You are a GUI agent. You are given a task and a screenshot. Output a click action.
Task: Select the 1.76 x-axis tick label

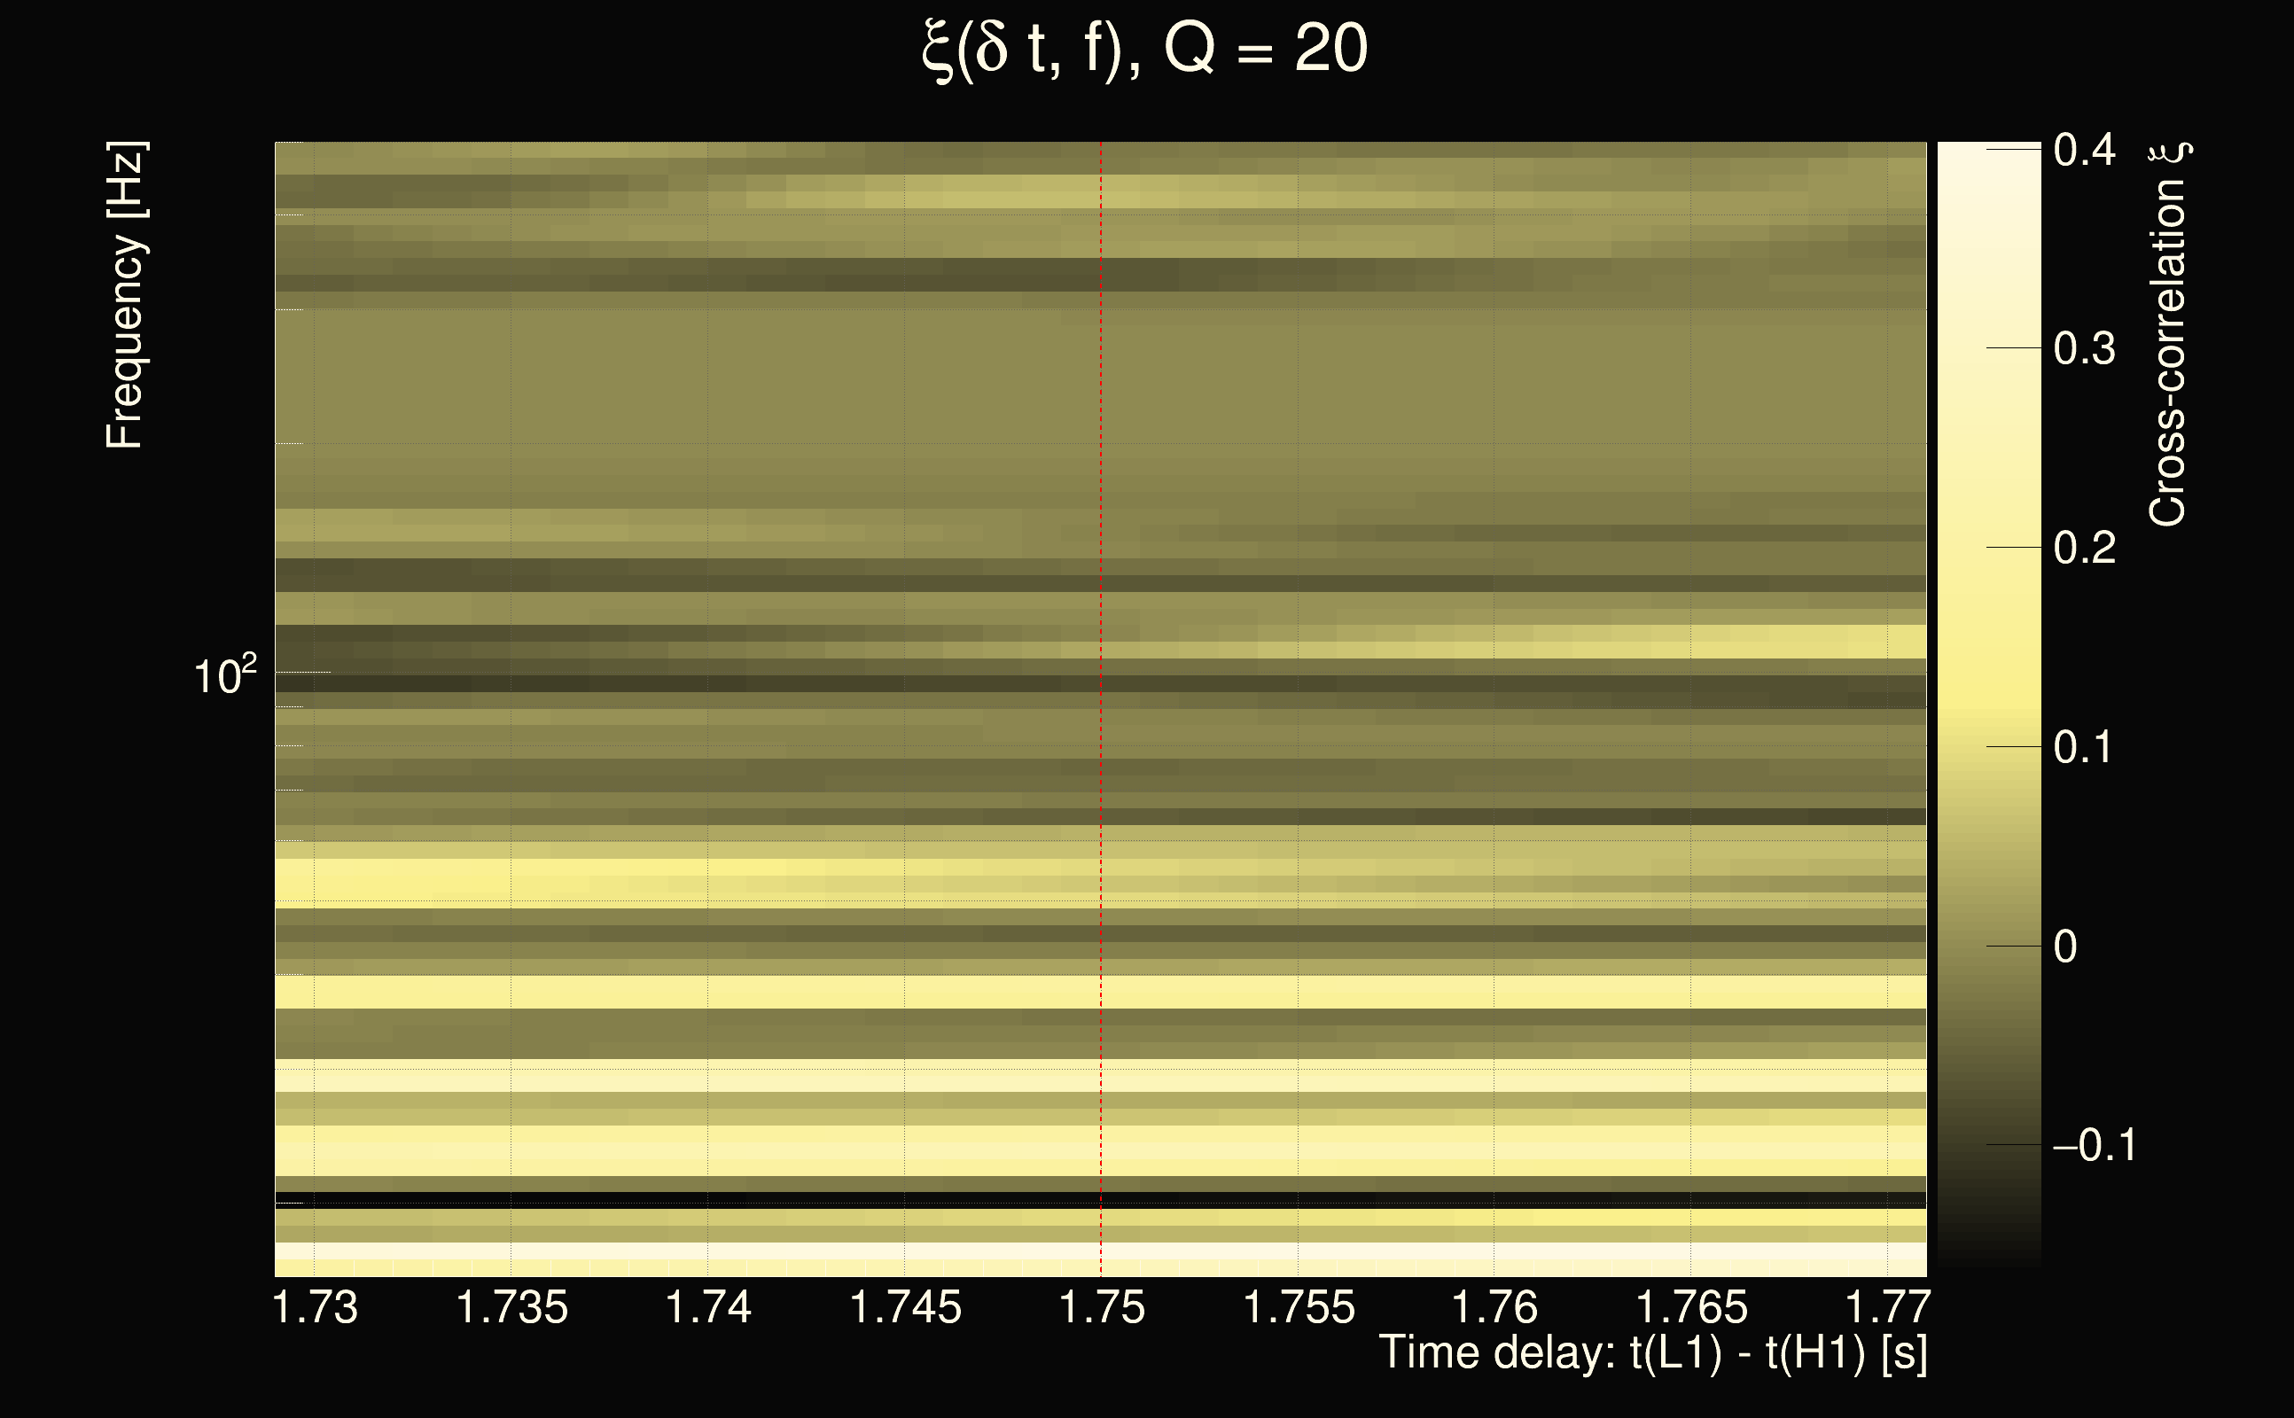pos(1495,1307)
